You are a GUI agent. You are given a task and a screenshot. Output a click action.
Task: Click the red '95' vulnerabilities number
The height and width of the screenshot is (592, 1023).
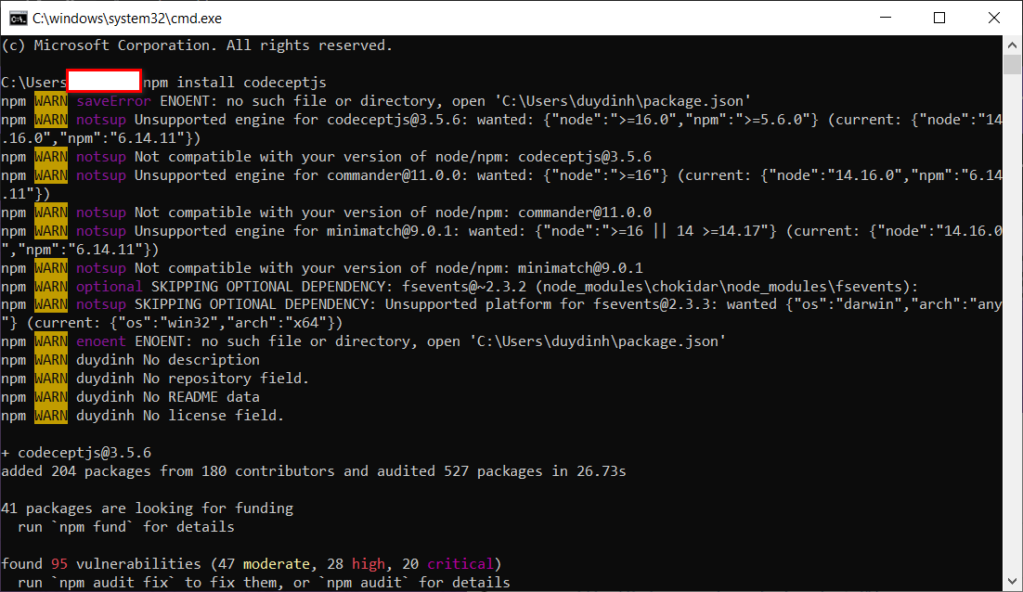coord(59,564)
